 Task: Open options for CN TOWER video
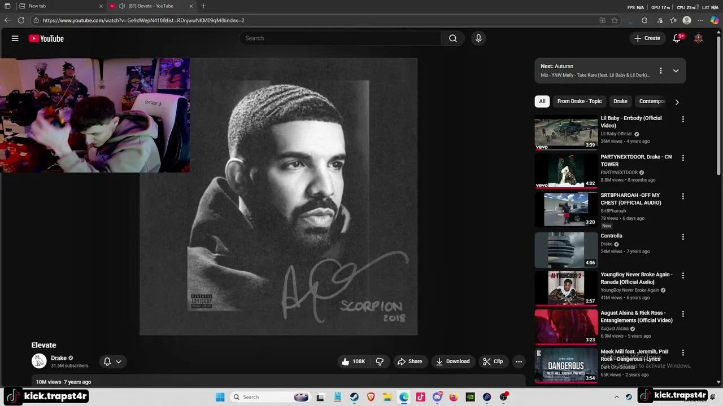(x=683, y=158)
